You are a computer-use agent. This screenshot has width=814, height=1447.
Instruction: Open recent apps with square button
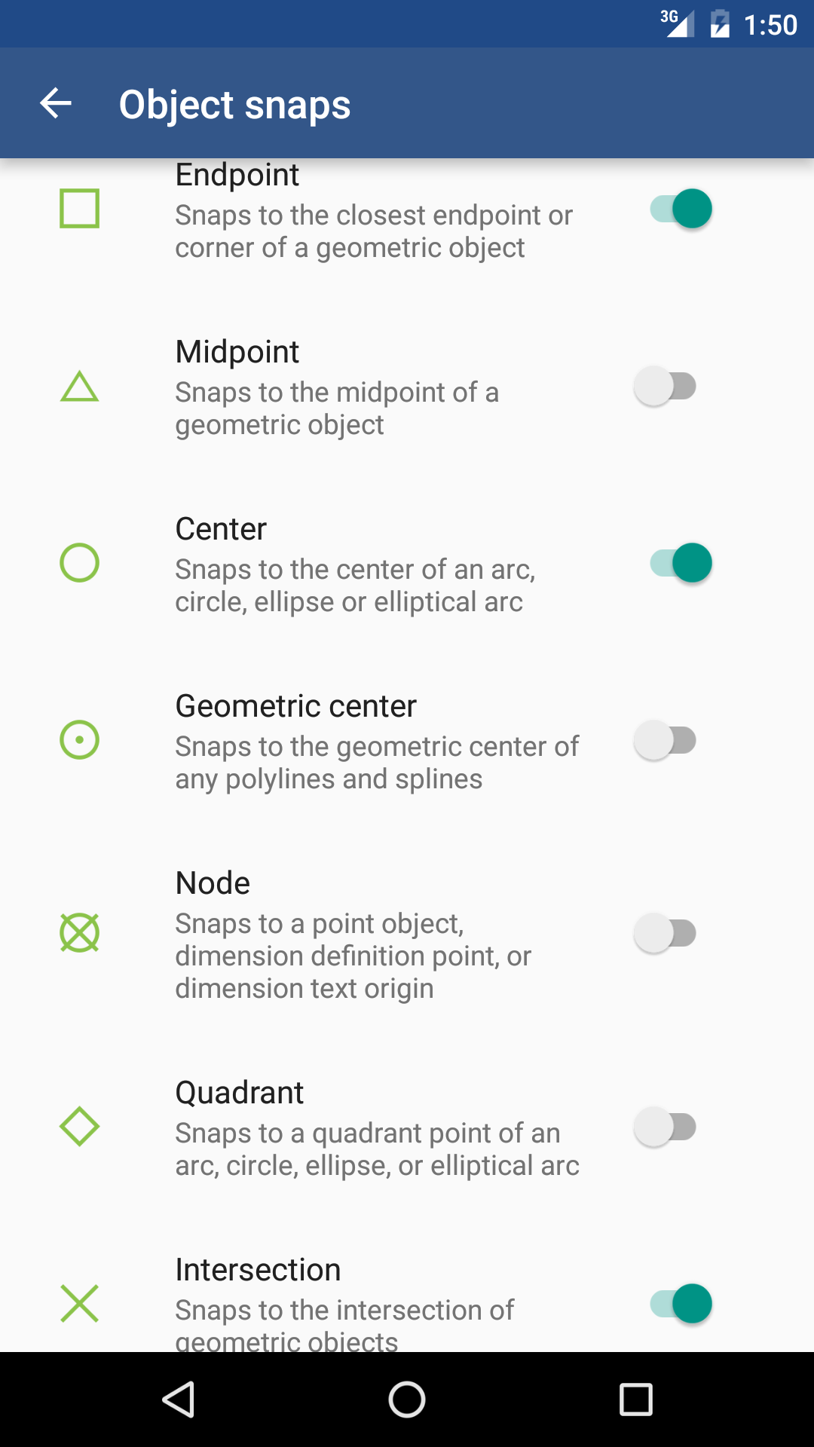635,1400
